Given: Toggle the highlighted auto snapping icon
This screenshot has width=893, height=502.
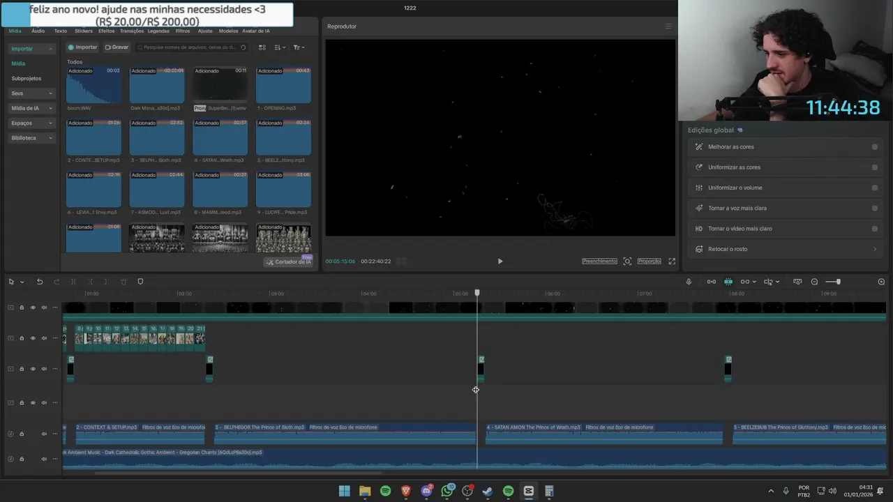Looking at the screenshot, I should coord(728,282).
